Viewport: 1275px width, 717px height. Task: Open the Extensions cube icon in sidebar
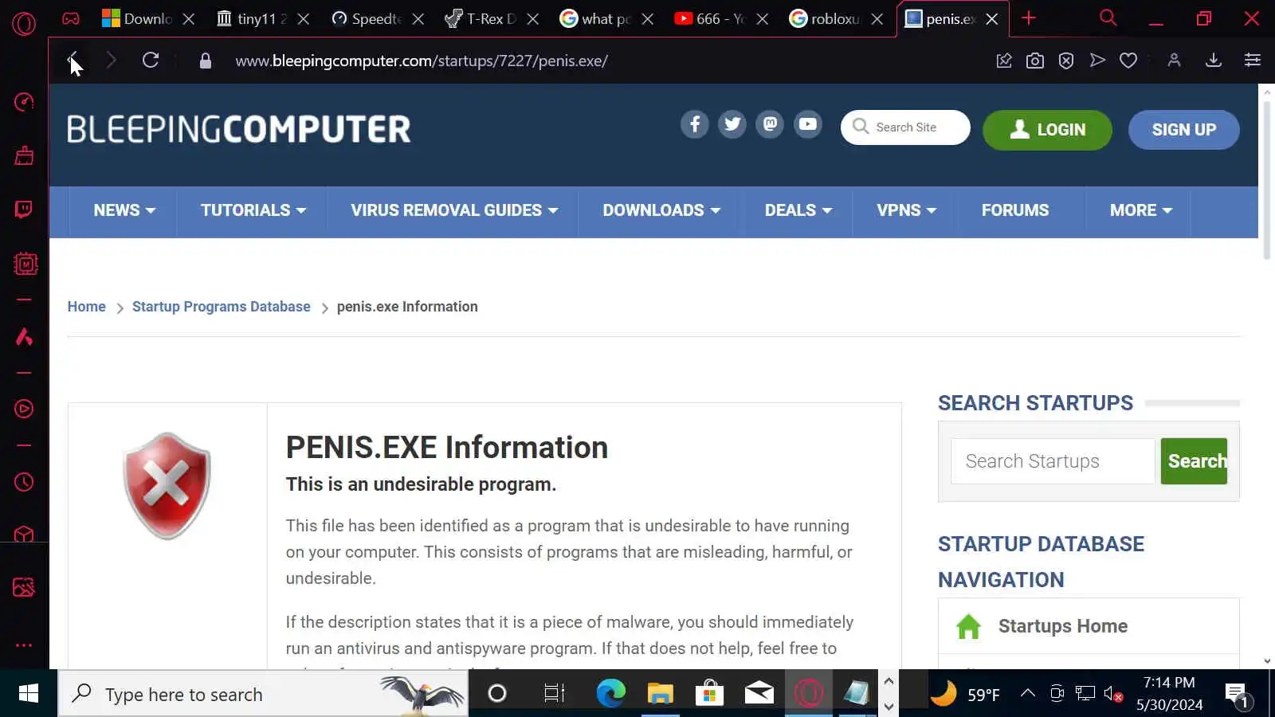coord(24,535)
